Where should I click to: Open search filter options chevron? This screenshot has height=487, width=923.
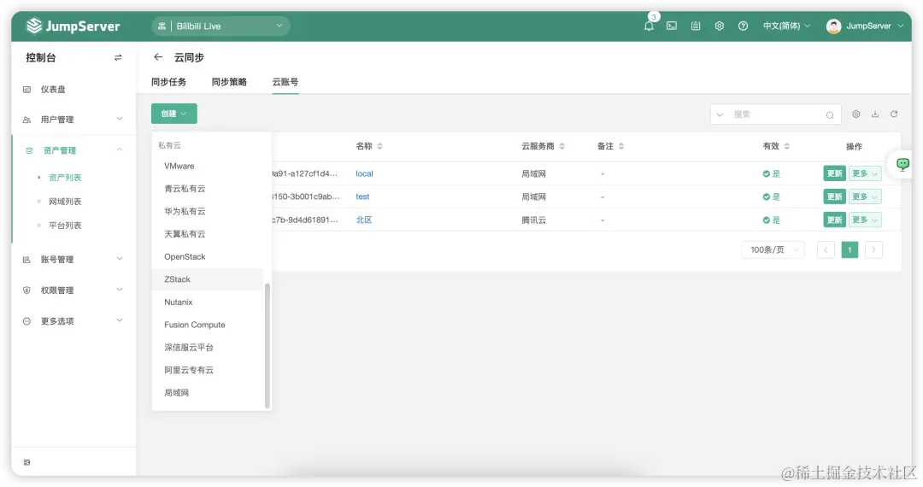pos(720,114)
